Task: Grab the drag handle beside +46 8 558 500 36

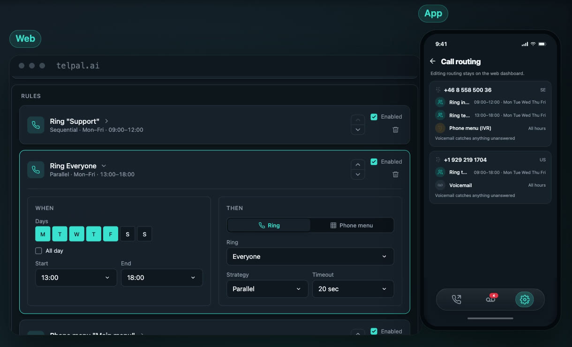Action: coord(438,90)
